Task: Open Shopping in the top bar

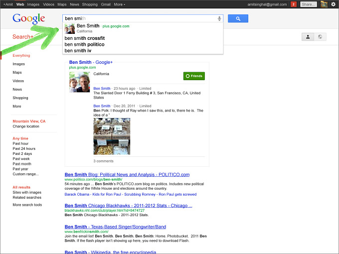Action: click(90, 4)
